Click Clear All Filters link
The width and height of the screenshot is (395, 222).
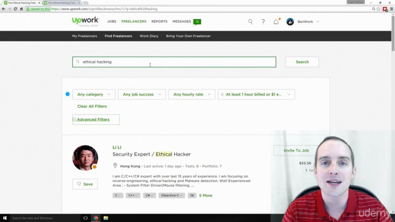coord(92,106)
